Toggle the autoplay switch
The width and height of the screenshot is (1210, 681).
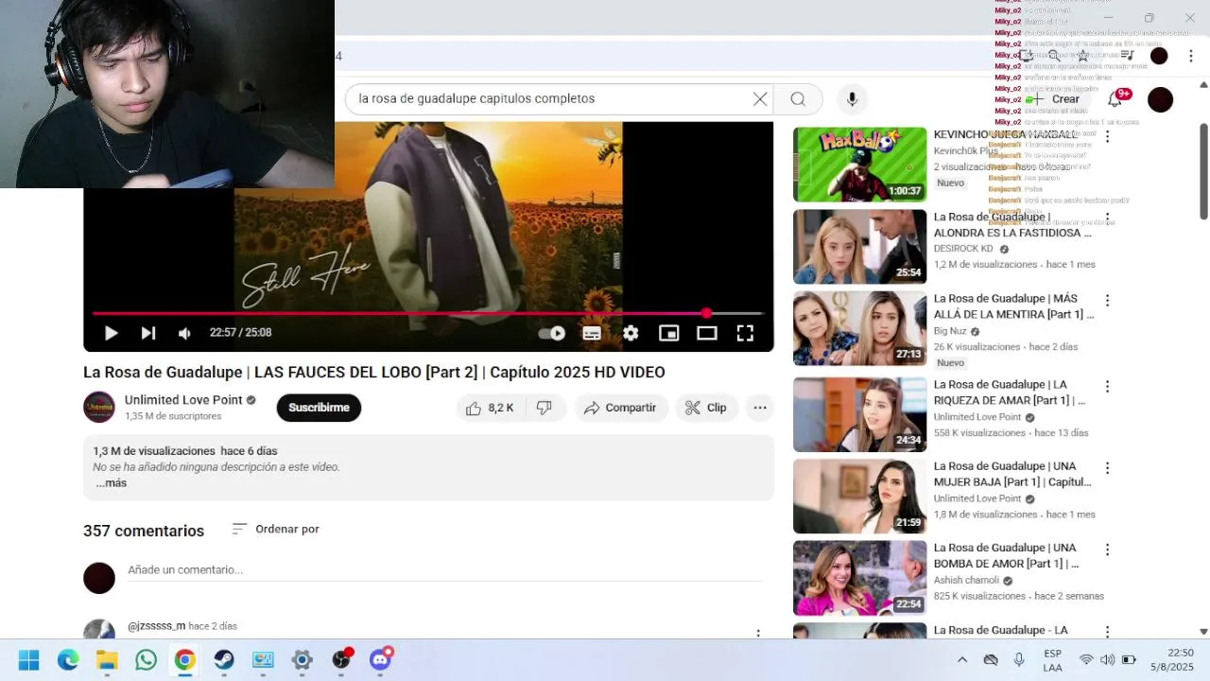(552, 333)
